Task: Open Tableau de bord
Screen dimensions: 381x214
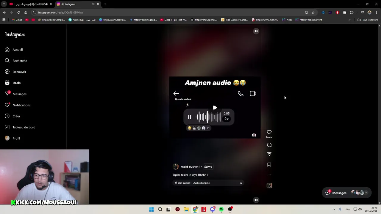Action: pos(20,127)
